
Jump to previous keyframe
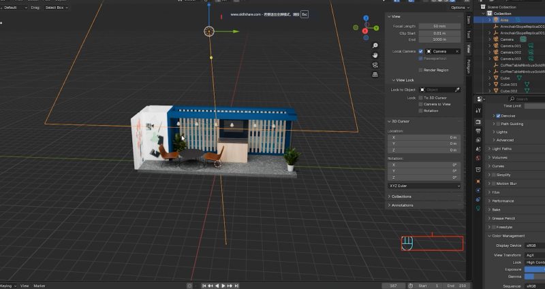click(x=211, y=286)
